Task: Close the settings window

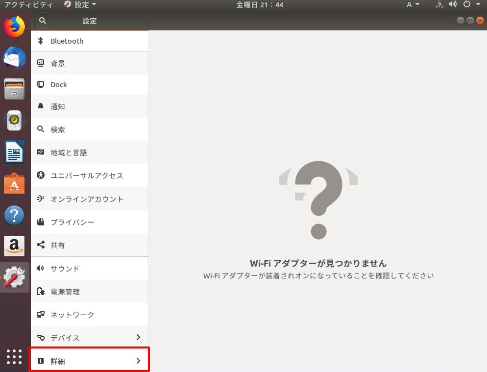Action: [480, 21]
